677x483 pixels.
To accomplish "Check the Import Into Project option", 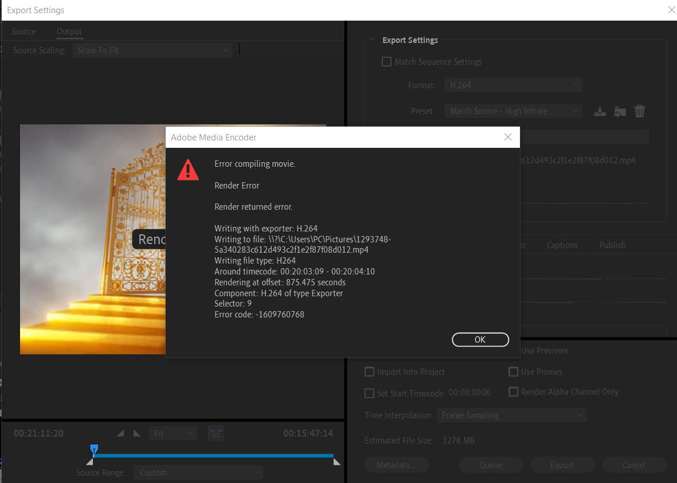I will click(370, 372).
